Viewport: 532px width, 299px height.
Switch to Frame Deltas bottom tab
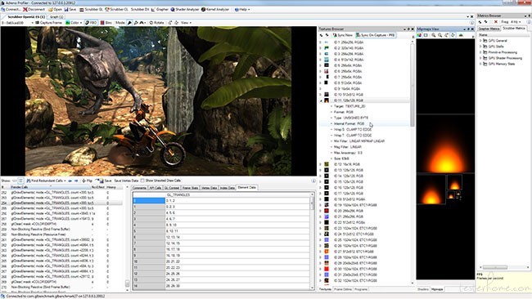pos(343,289)
